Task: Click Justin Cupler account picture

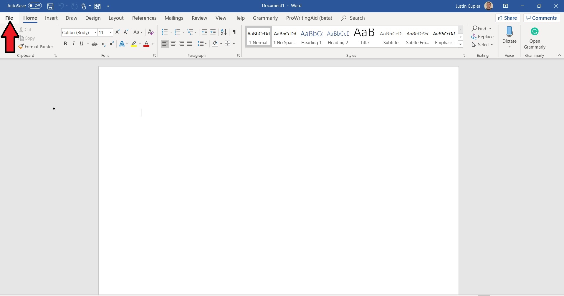Action: (489, 6)
